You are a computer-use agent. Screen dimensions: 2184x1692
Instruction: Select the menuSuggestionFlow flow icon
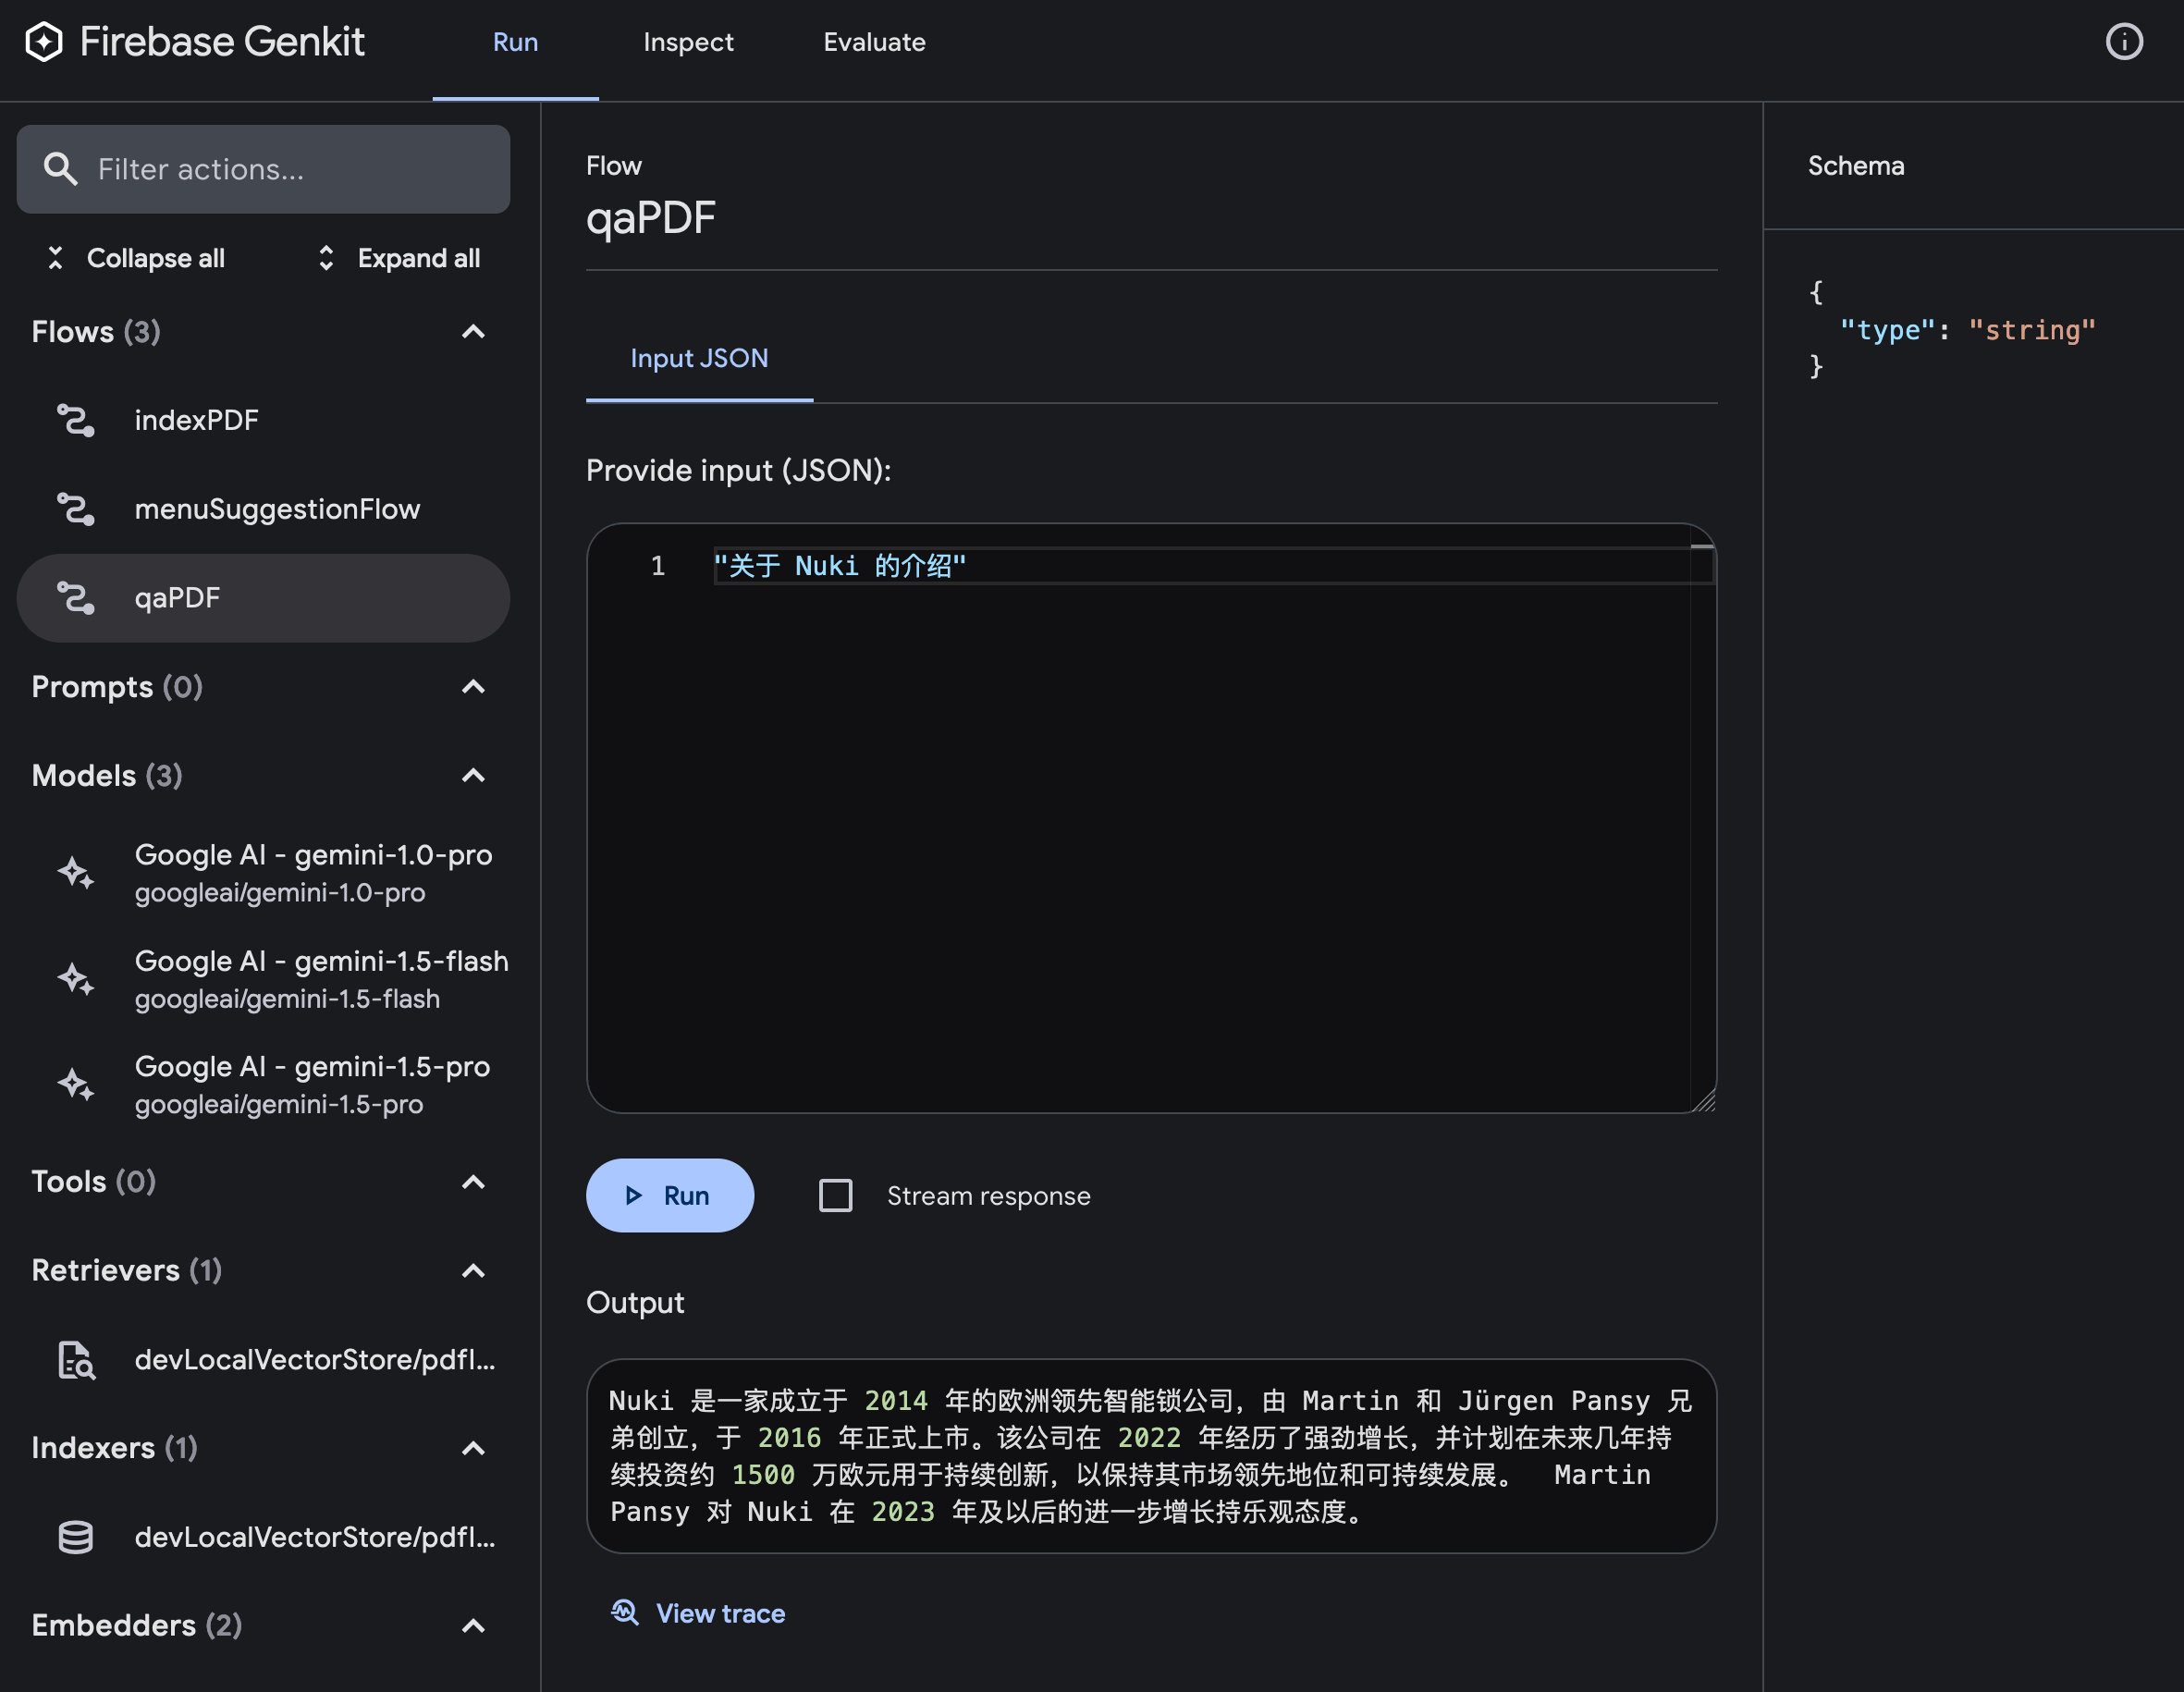[76, 509]
